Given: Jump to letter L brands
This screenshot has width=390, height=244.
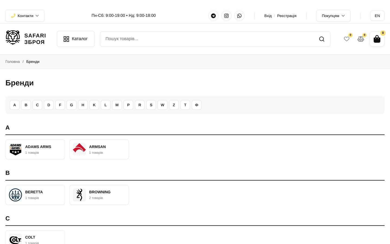Looking at the screenshot, I should (x=106, y=105).
